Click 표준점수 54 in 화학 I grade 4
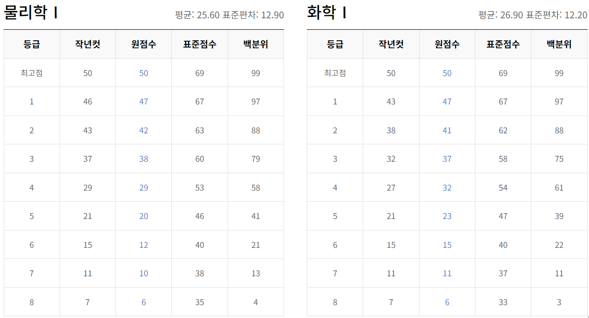589x318 pixels. click(503, 188)
